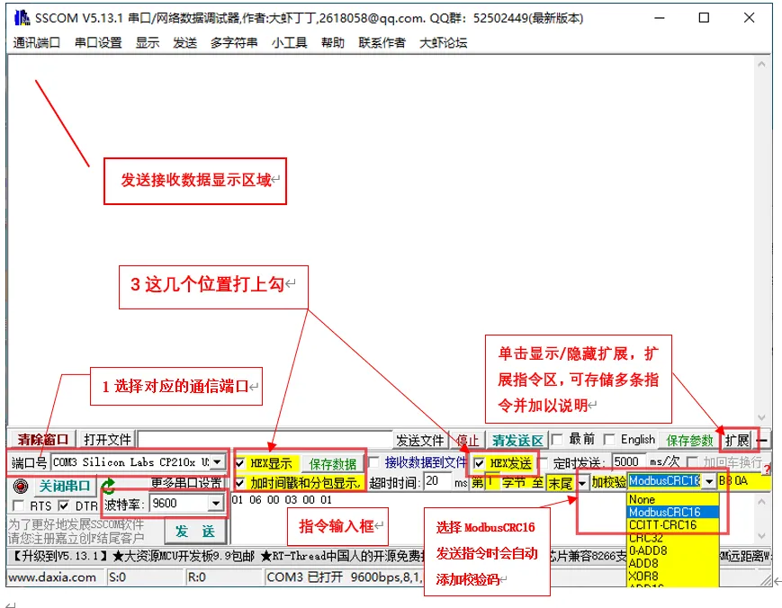Open the 末尾 position dropdown
This screenshot has width=782, height=608.
582,482
